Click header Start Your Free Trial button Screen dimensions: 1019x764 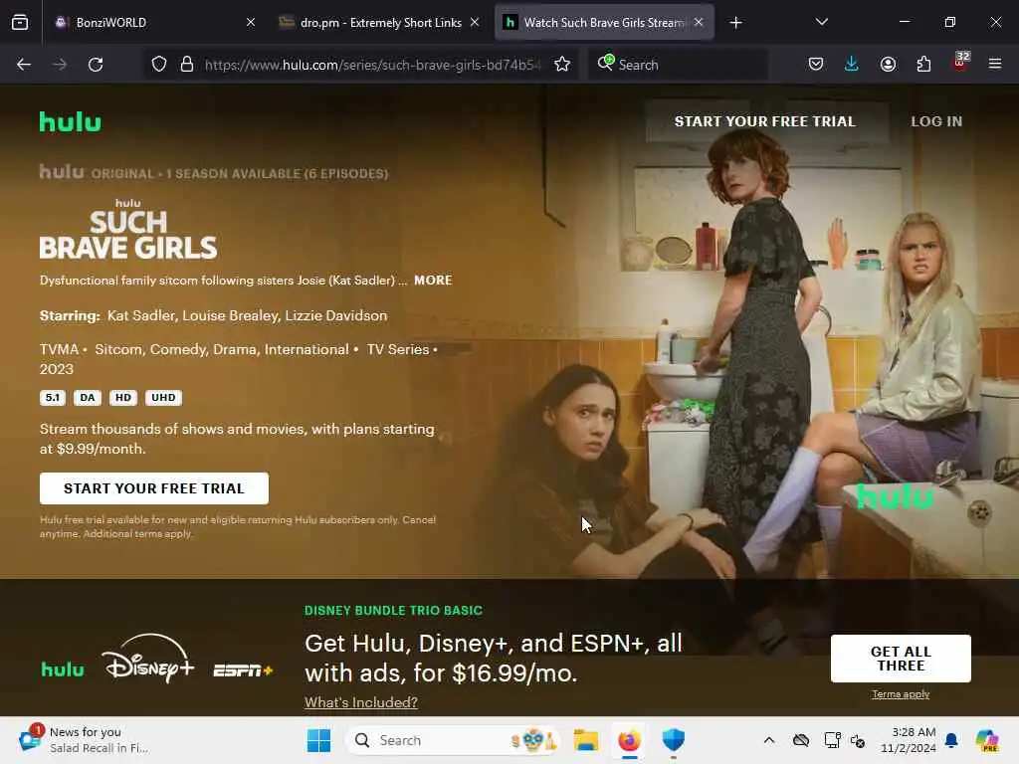765,121
